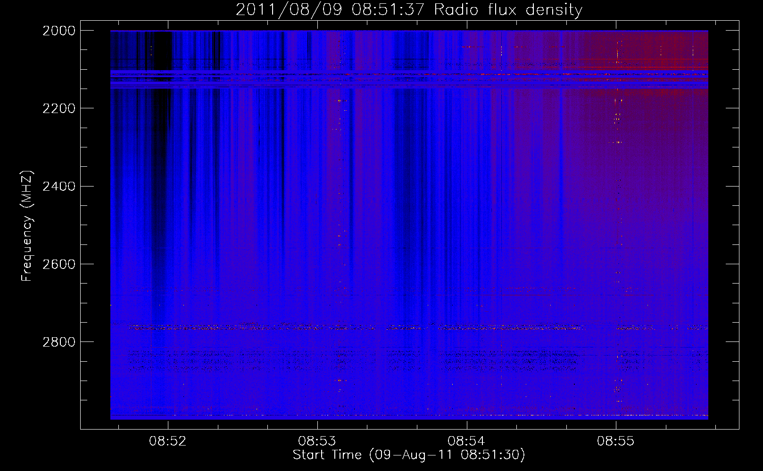Click the plot title "2011/08/09 08:51:37 Radio flux density"
The image size is (763, 471).
pos(409,10)
